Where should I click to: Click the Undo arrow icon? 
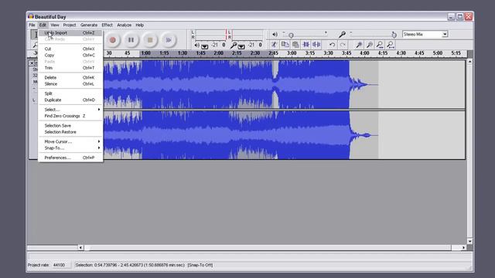point(332,45)
